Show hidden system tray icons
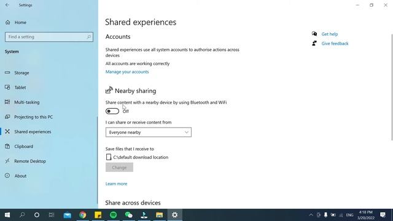 click(311, 215)
